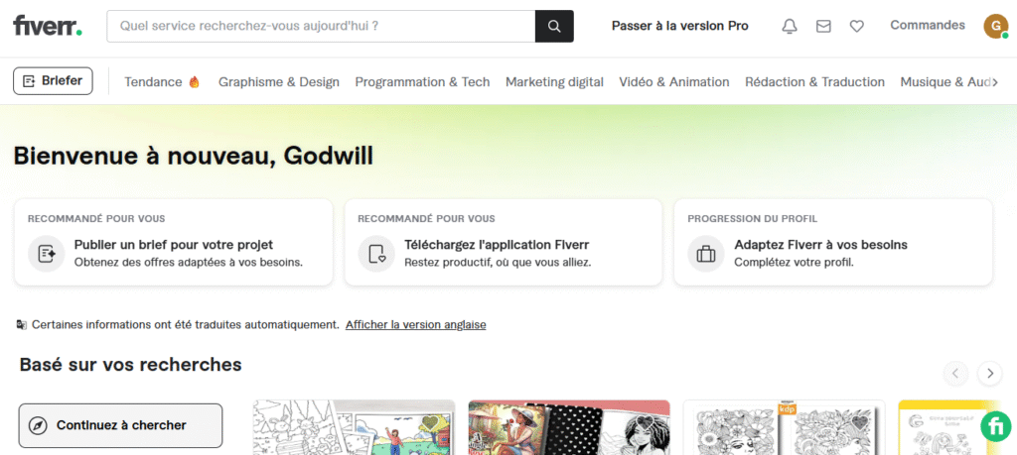Open Marketing digital category
The height and width of the screenshot is (455, 1017).
554,82
